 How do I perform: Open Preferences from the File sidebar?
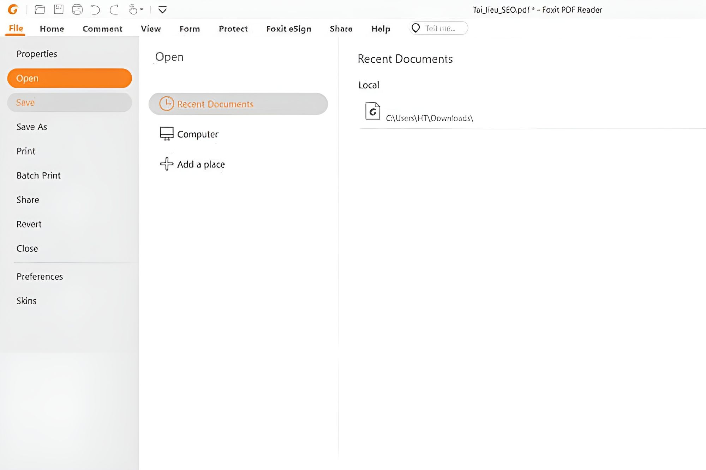click(x=40, y=276)
